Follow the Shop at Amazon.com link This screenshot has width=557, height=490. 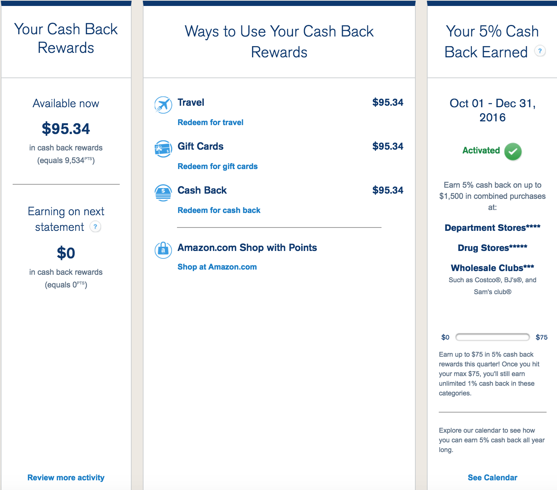[x=217, y=267]
